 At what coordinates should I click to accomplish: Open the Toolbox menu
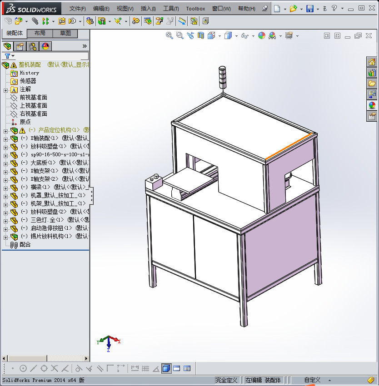[x=195, y=9]
